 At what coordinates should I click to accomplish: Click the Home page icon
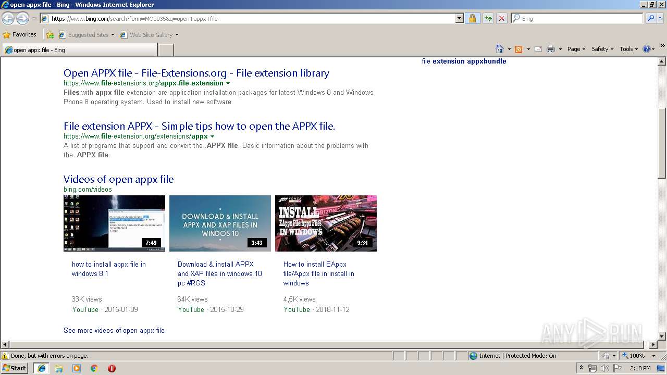[500, 49]
